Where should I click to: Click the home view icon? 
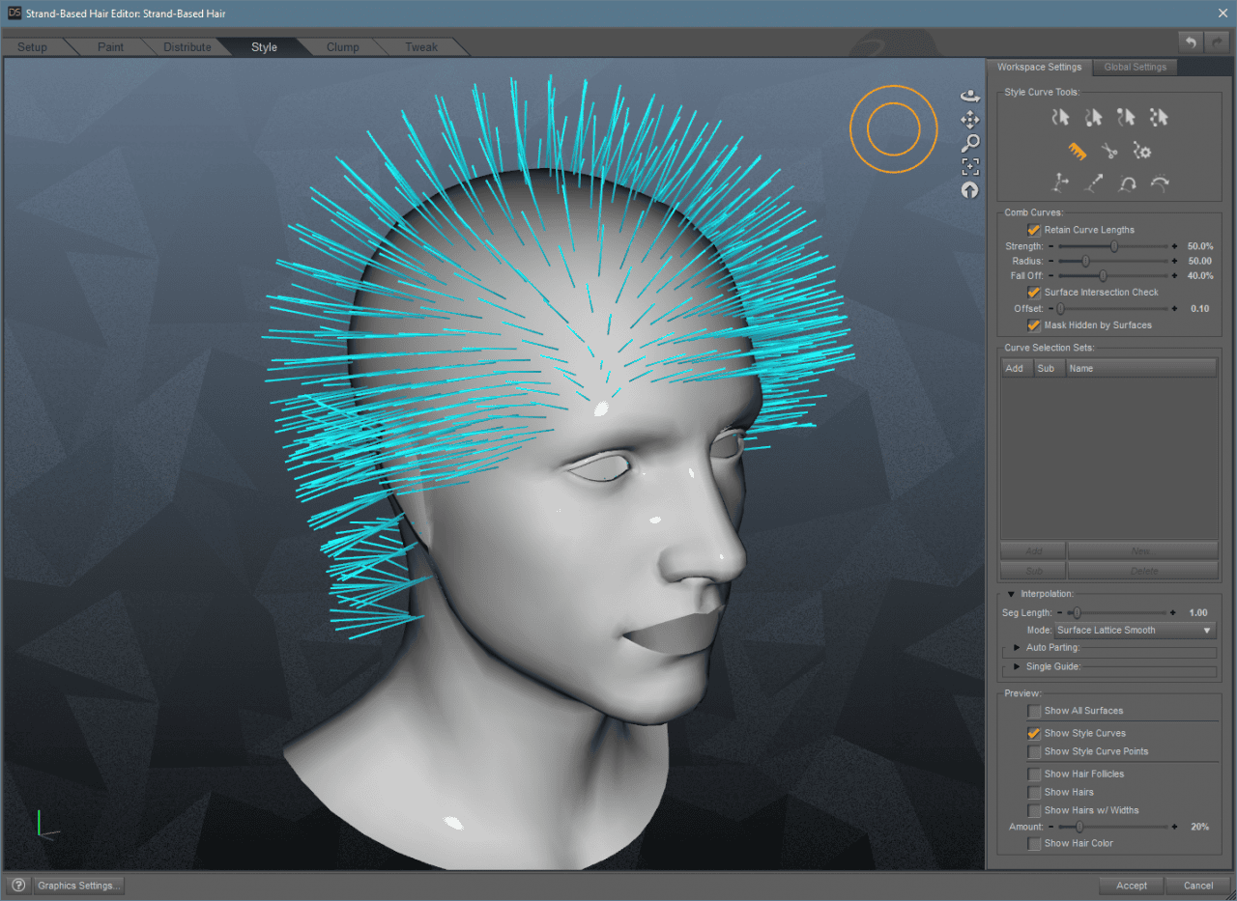[970, 190]
